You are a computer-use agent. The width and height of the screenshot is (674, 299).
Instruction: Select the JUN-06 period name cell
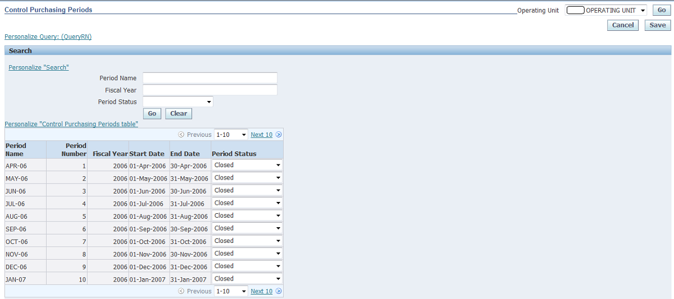pos(26,191)
